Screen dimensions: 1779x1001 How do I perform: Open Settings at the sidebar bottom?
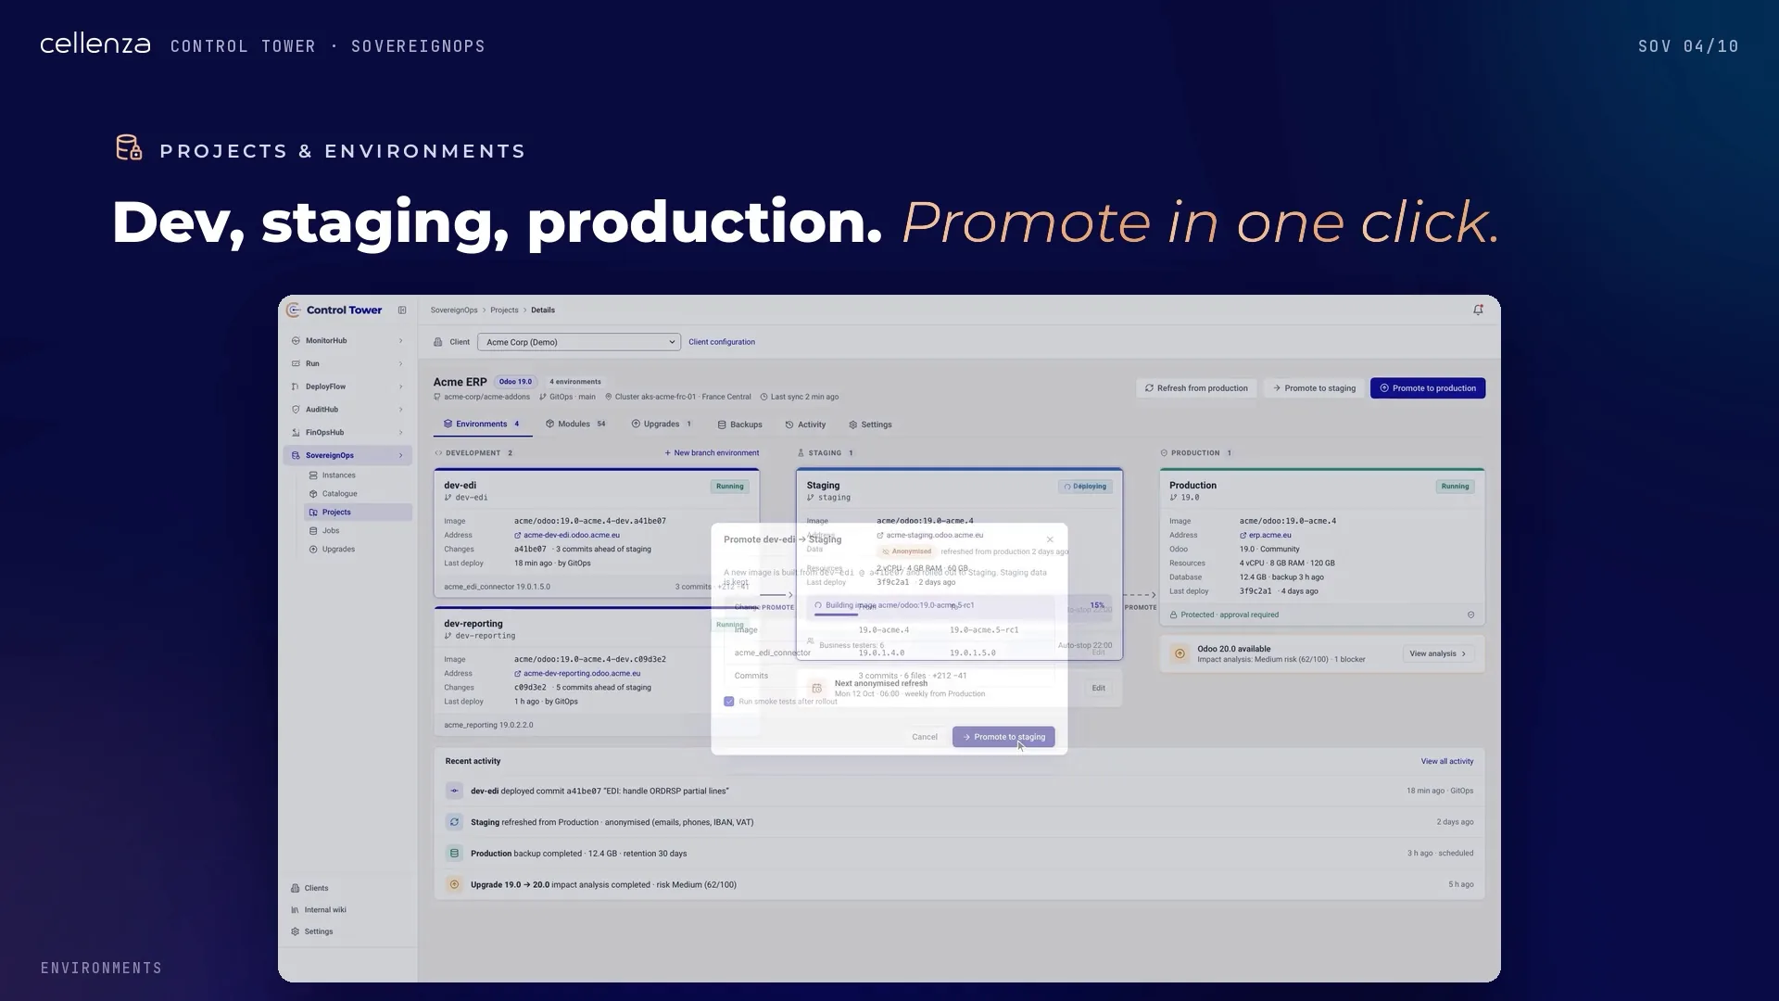[x=347, y=932]
